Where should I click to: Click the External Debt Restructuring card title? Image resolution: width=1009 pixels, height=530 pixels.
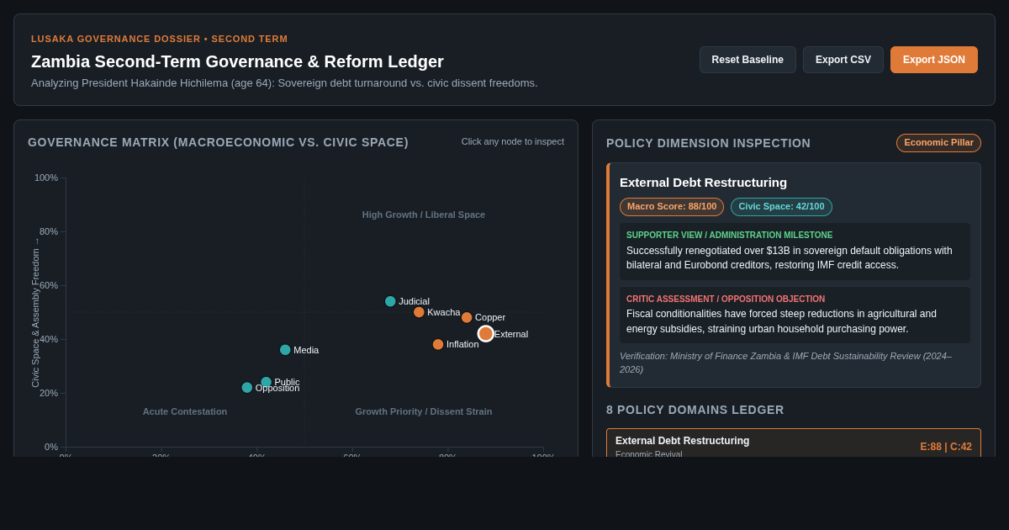704,183
